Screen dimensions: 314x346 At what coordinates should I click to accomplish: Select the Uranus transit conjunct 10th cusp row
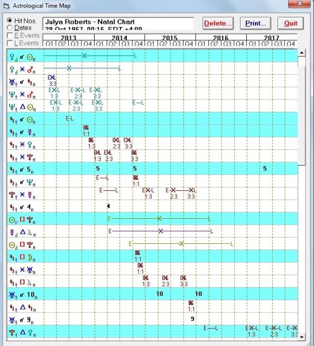152,294
